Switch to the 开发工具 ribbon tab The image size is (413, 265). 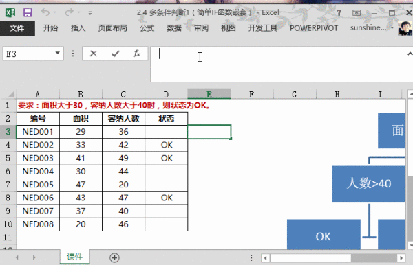263,28
